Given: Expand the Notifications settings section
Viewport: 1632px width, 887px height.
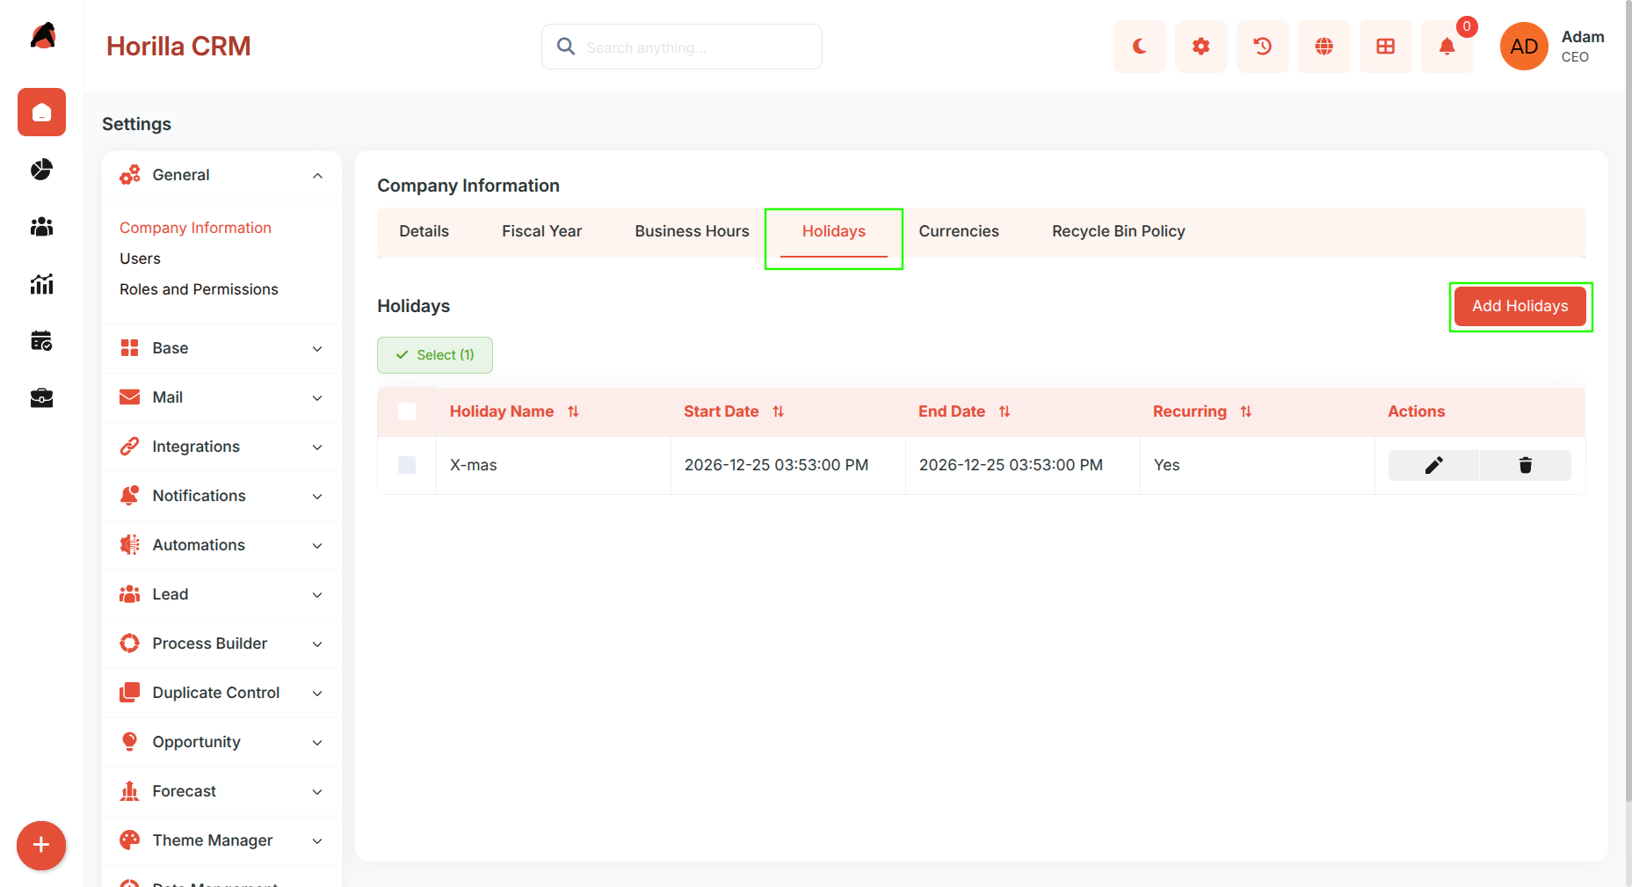Looking at the screenshot, I should tap(221, 496).
